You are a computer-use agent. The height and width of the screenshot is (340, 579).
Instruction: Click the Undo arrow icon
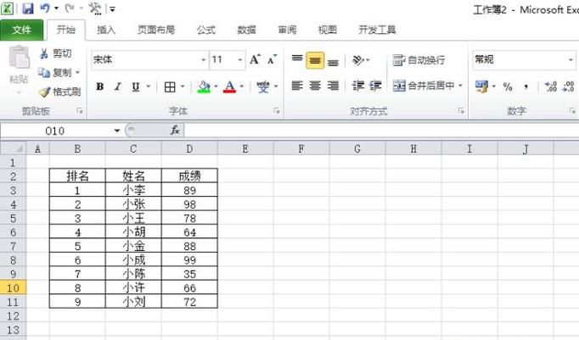(45, 8)
